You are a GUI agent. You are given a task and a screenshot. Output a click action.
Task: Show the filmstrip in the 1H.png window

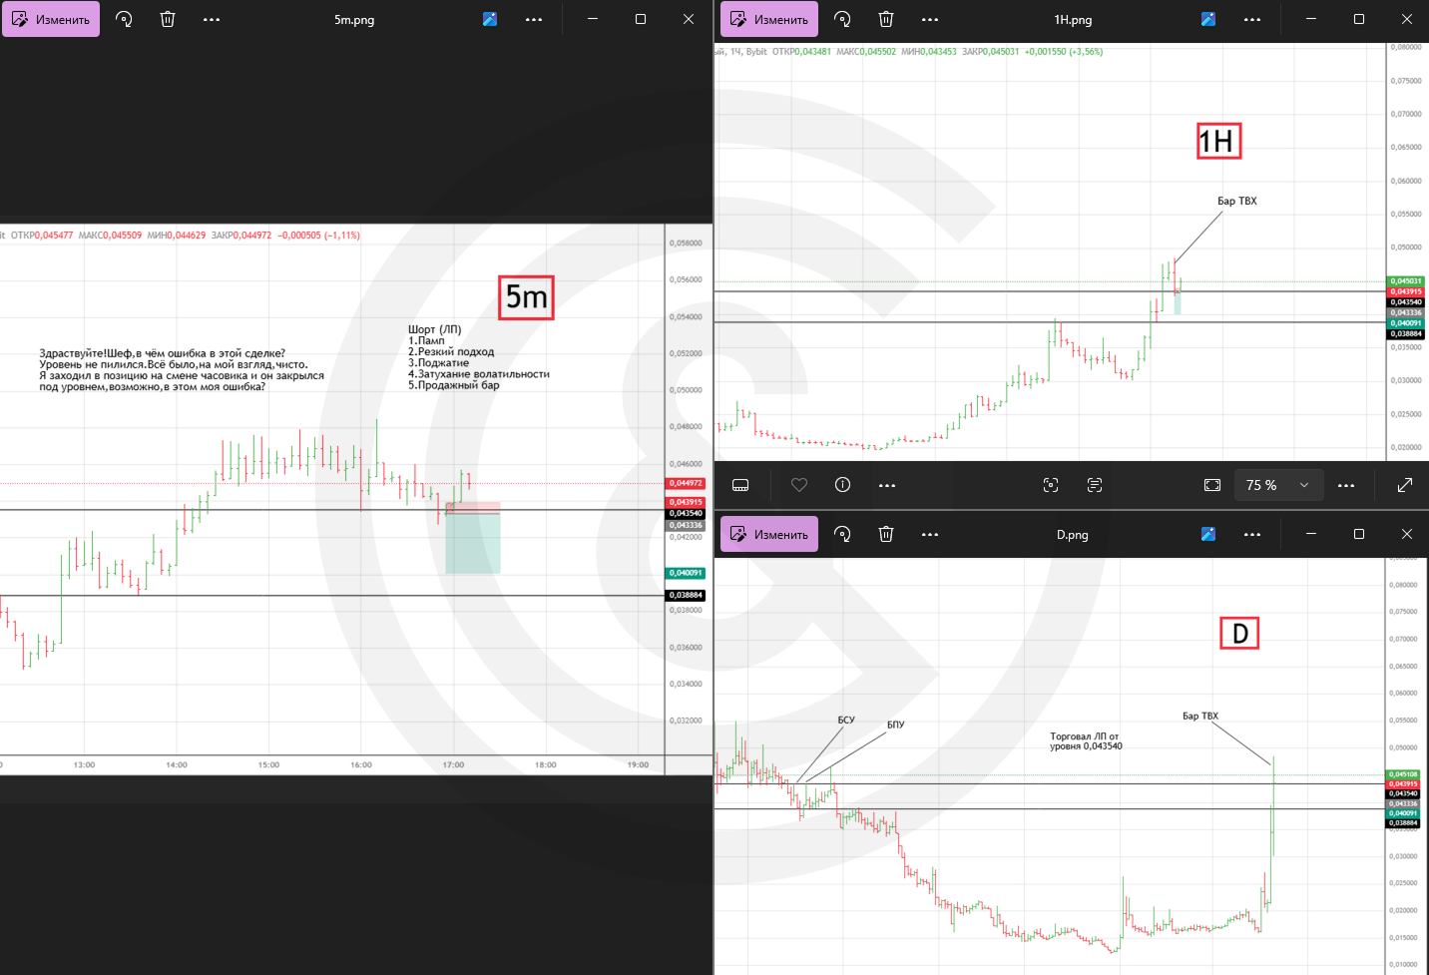740,485
